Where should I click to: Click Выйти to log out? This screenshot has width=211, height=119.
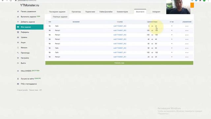[x=23, y=63]
